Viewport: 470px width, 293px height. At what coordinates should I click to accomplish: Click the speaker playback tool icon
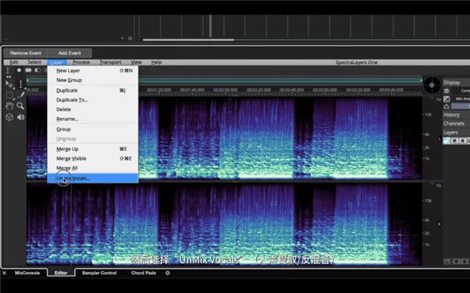pos(20,117)
